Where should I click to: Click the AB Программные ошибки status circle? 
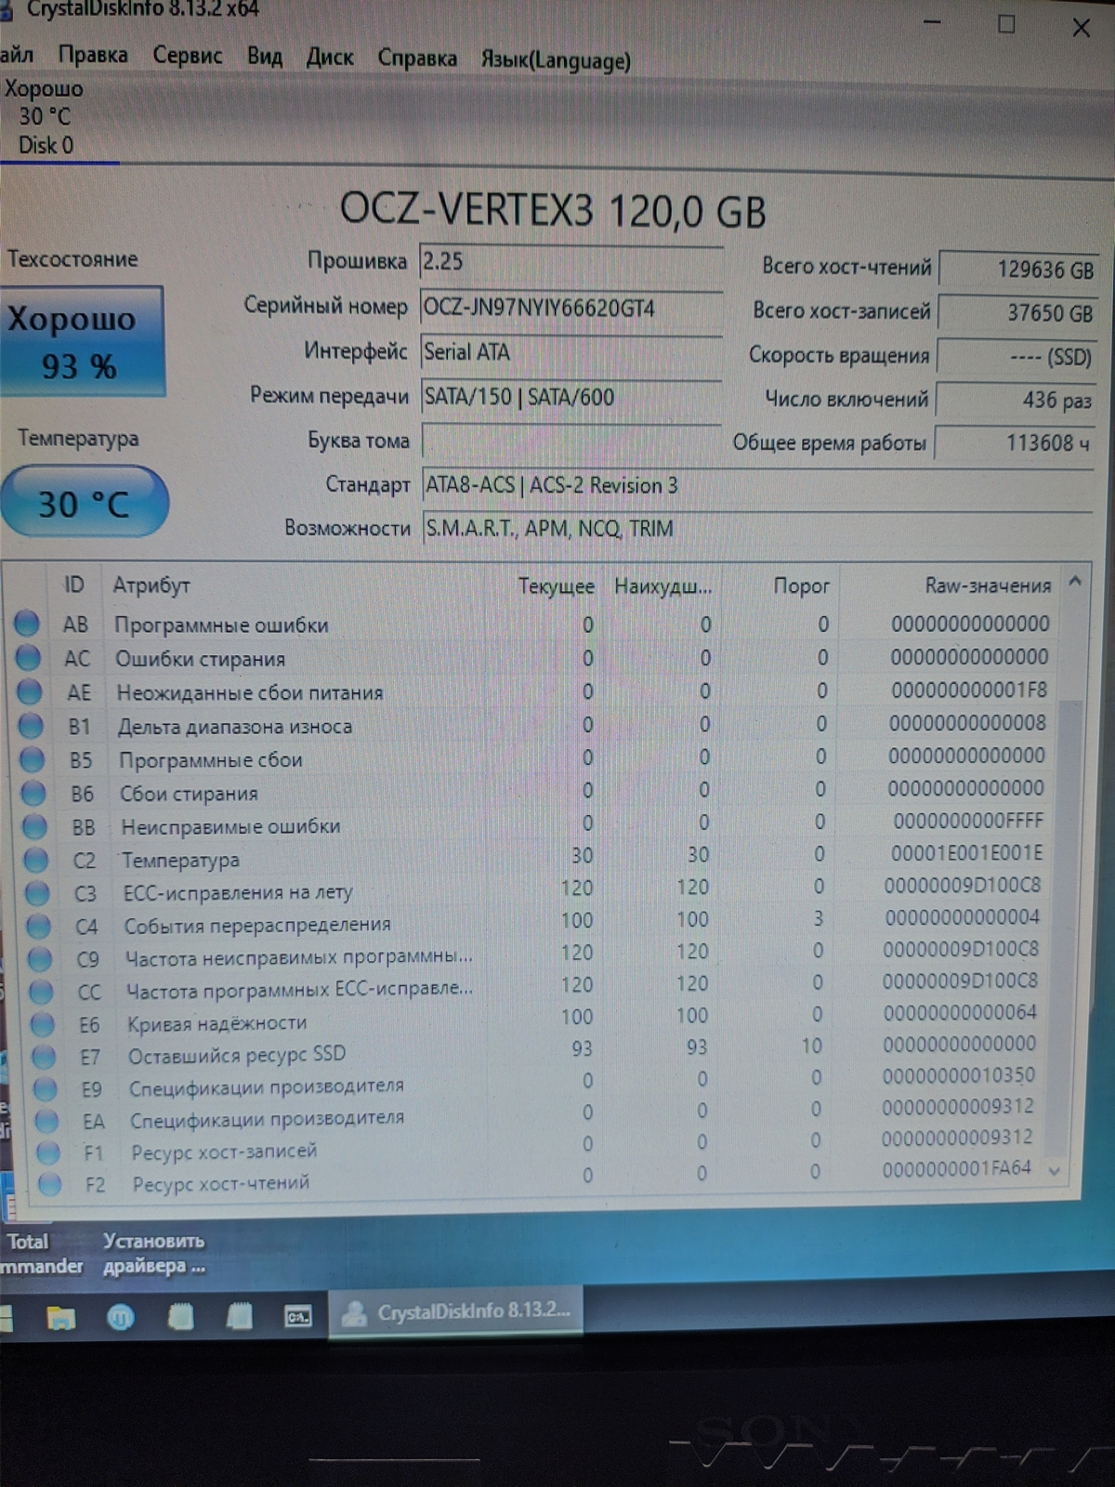pyautogui.click(x=26, y=623)
